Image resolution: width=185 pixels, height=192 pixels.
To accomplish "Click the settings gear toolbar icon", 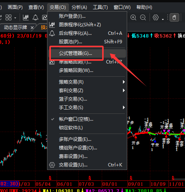I will [x=156, y=17].
